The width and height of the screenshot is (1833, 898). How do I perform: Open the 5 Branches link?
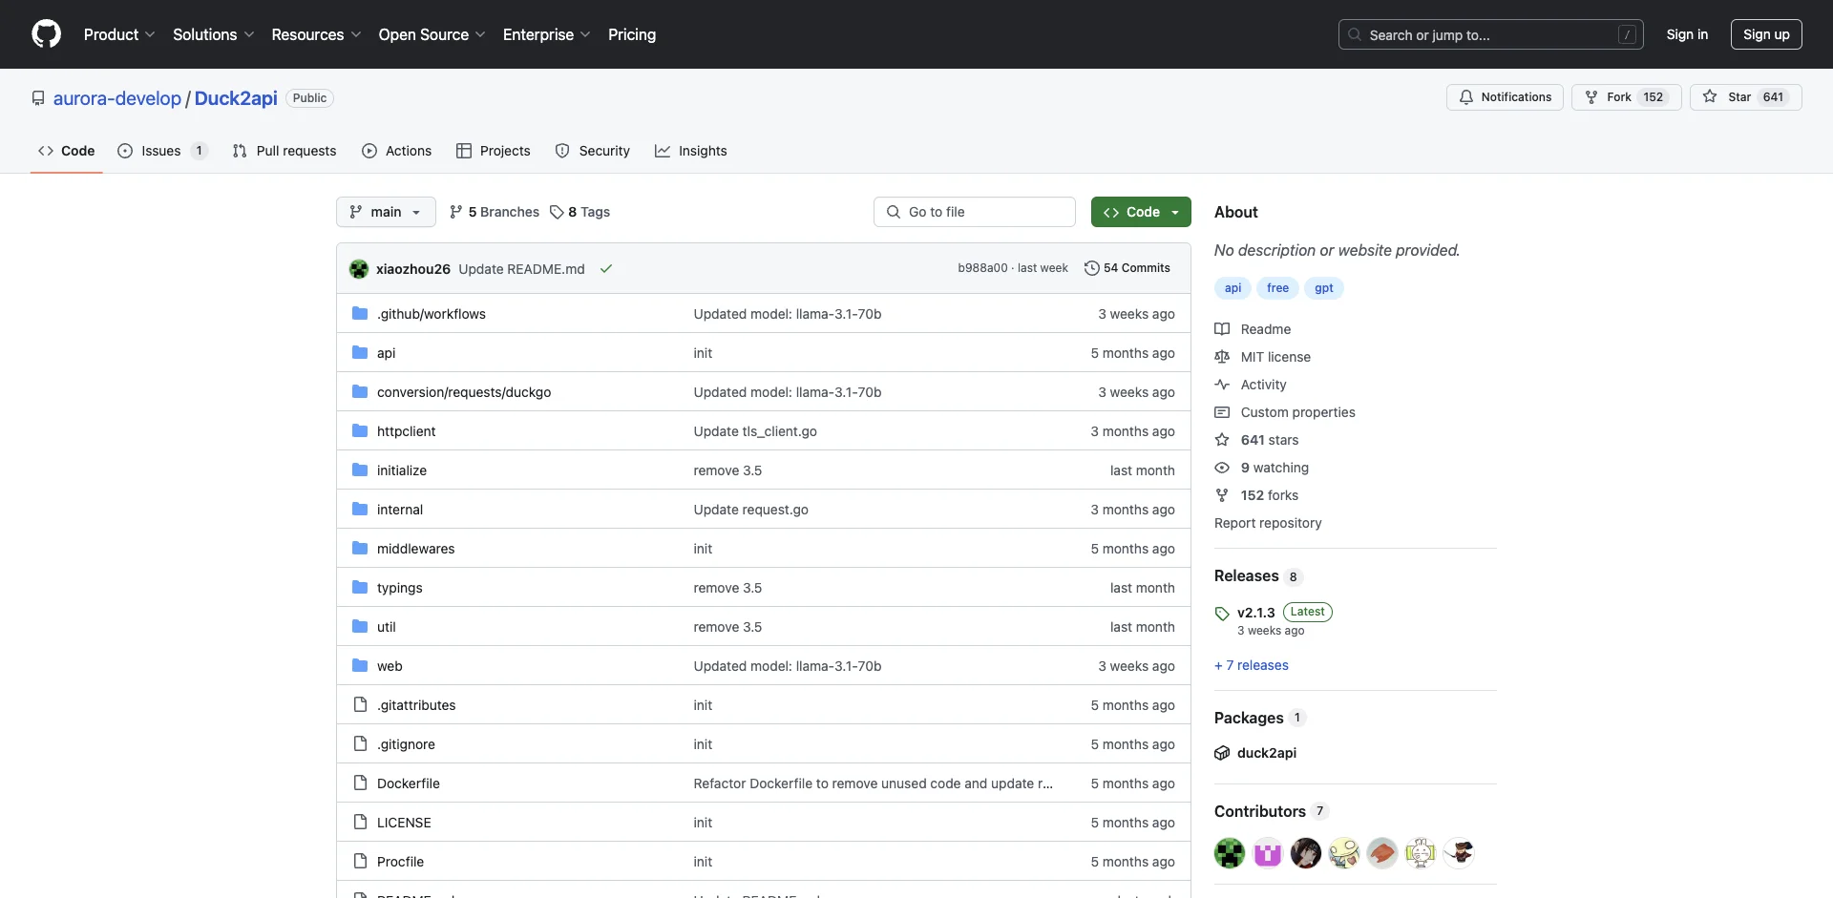(495, 212)
